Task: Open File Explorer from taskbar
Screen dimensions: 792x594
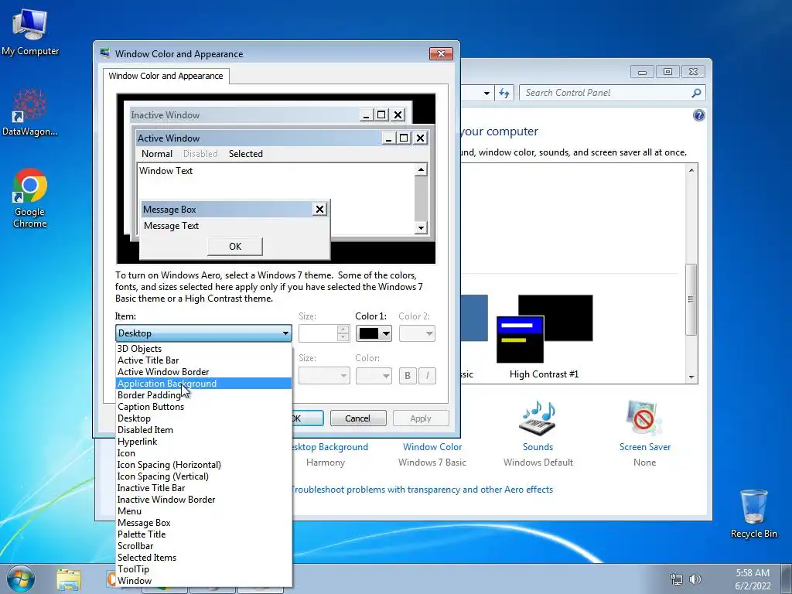Action: [69, 580]
